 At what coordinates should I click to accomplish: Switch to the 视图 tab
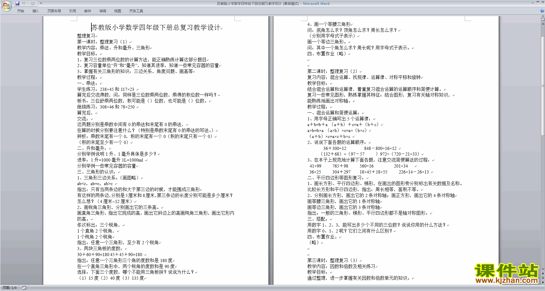point(118,11)
